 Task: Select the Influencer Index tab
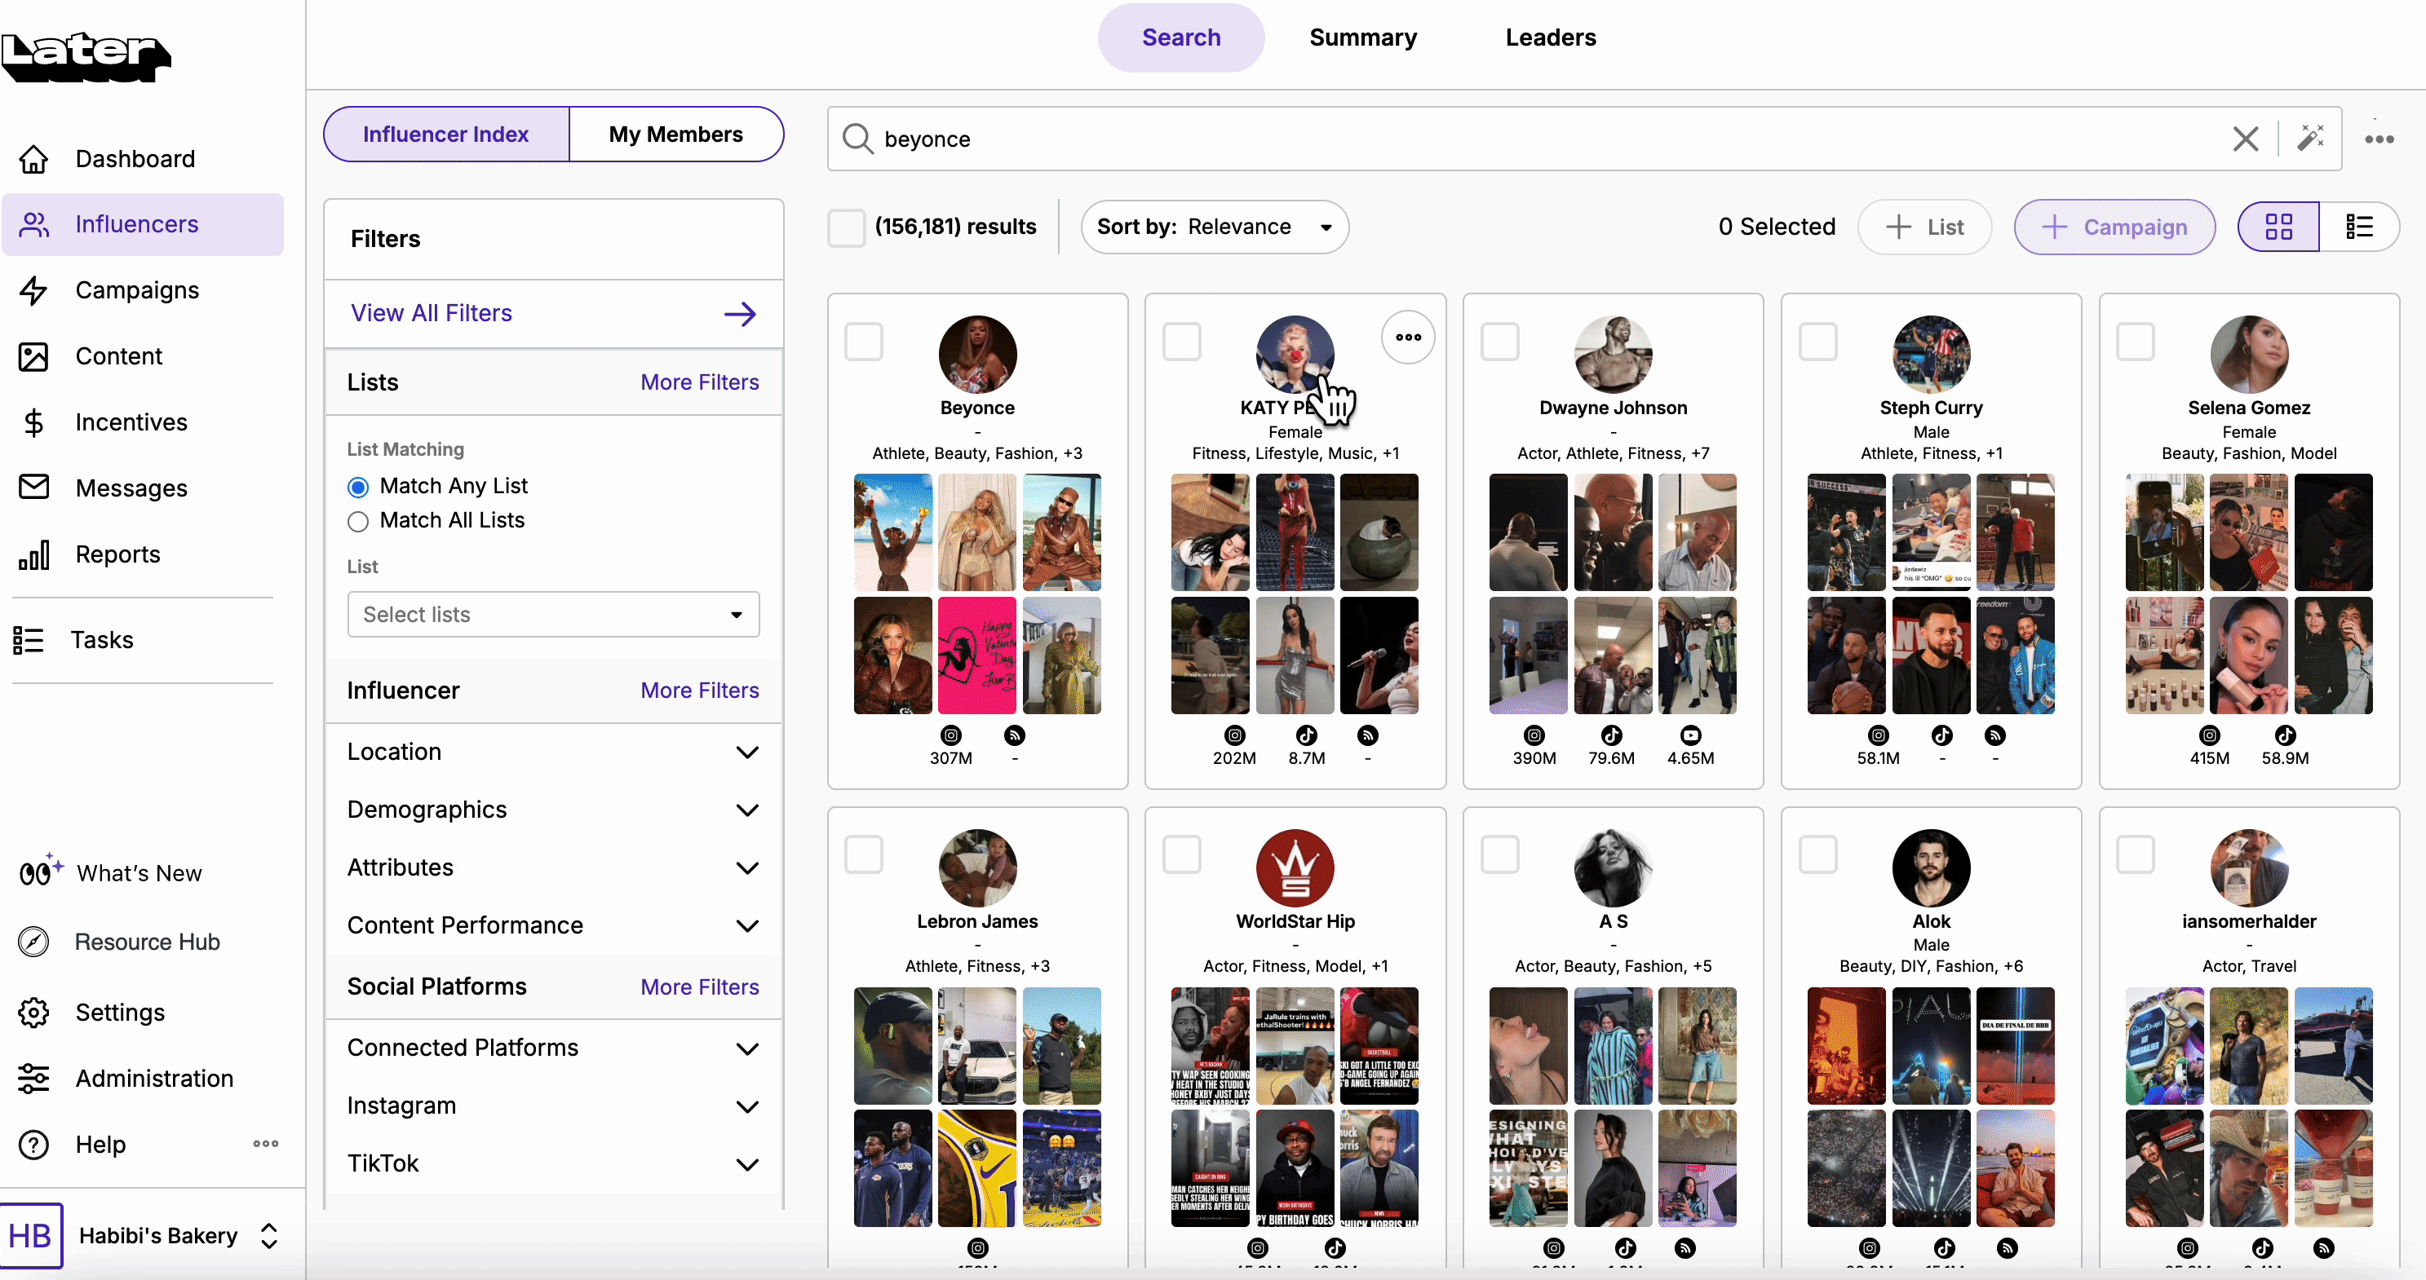pyautogui.click(x=445, y=135)
